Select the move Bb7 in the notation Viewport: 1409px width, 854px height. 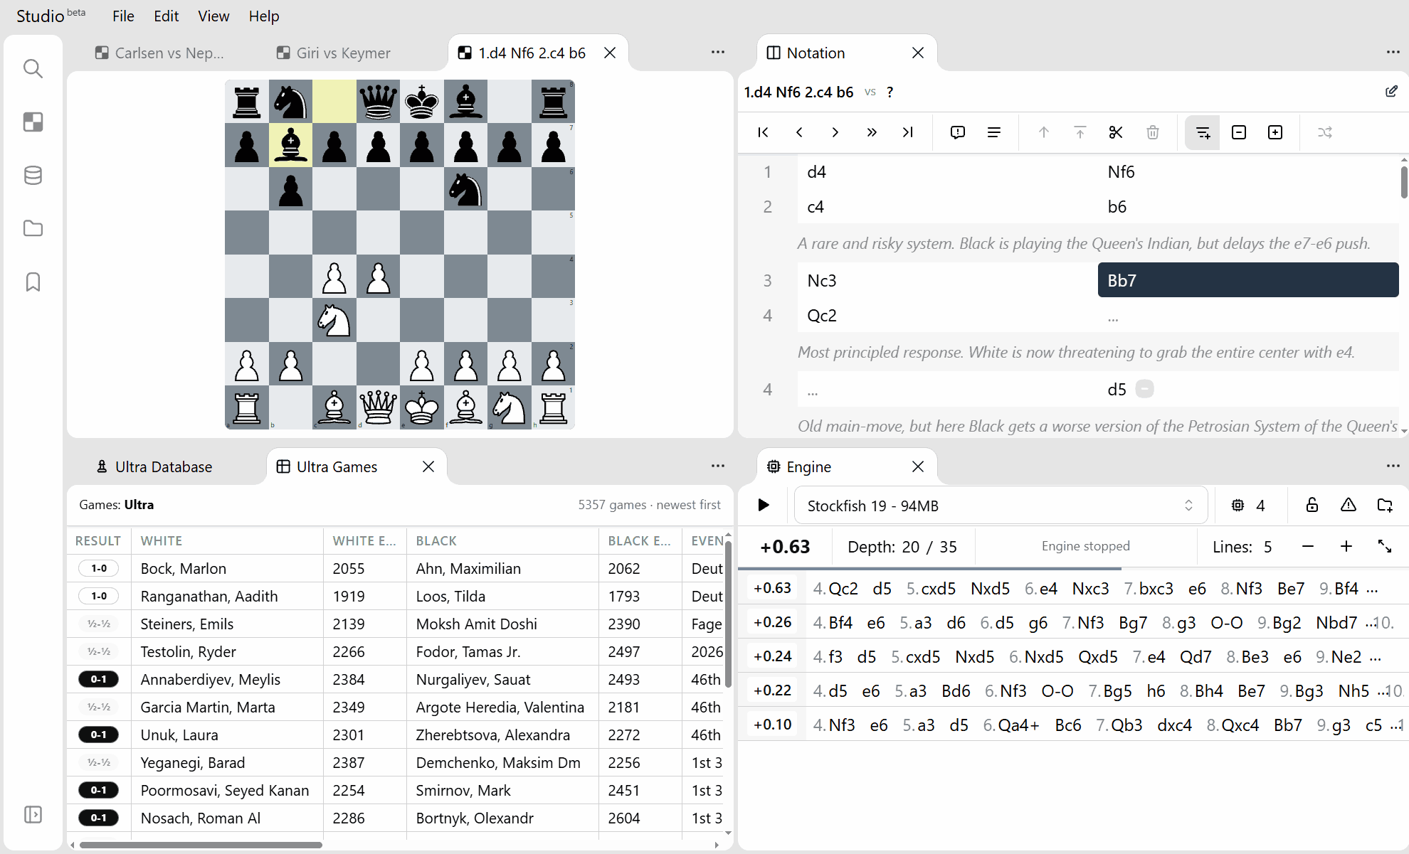click(1248, 280)
